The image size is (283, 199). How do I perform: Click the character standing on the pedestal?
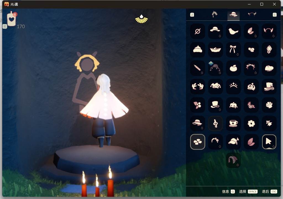(x=104, y=110)
